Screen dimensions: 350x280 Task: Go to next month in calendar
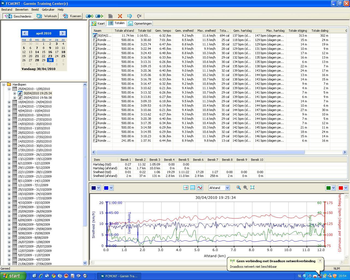(62, 33)
